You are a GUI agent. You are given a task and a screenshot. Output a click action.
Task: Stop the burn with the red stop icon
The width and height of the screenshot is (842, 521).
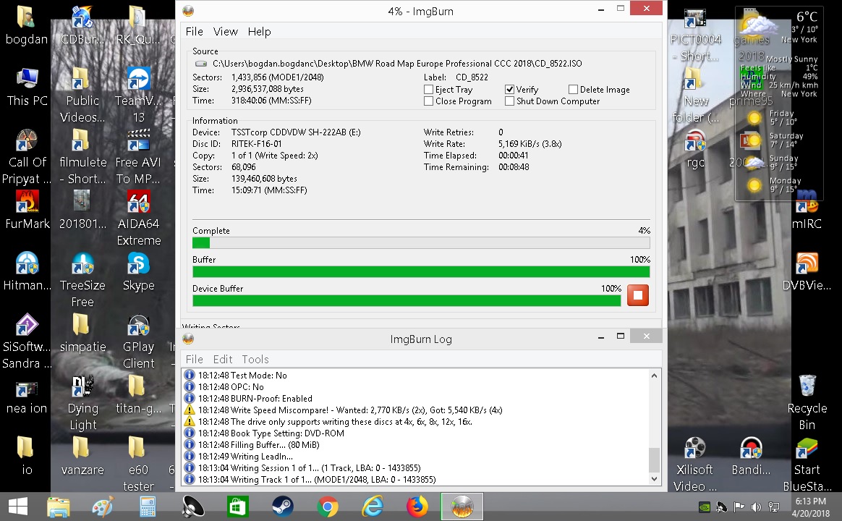pos(637,295)
